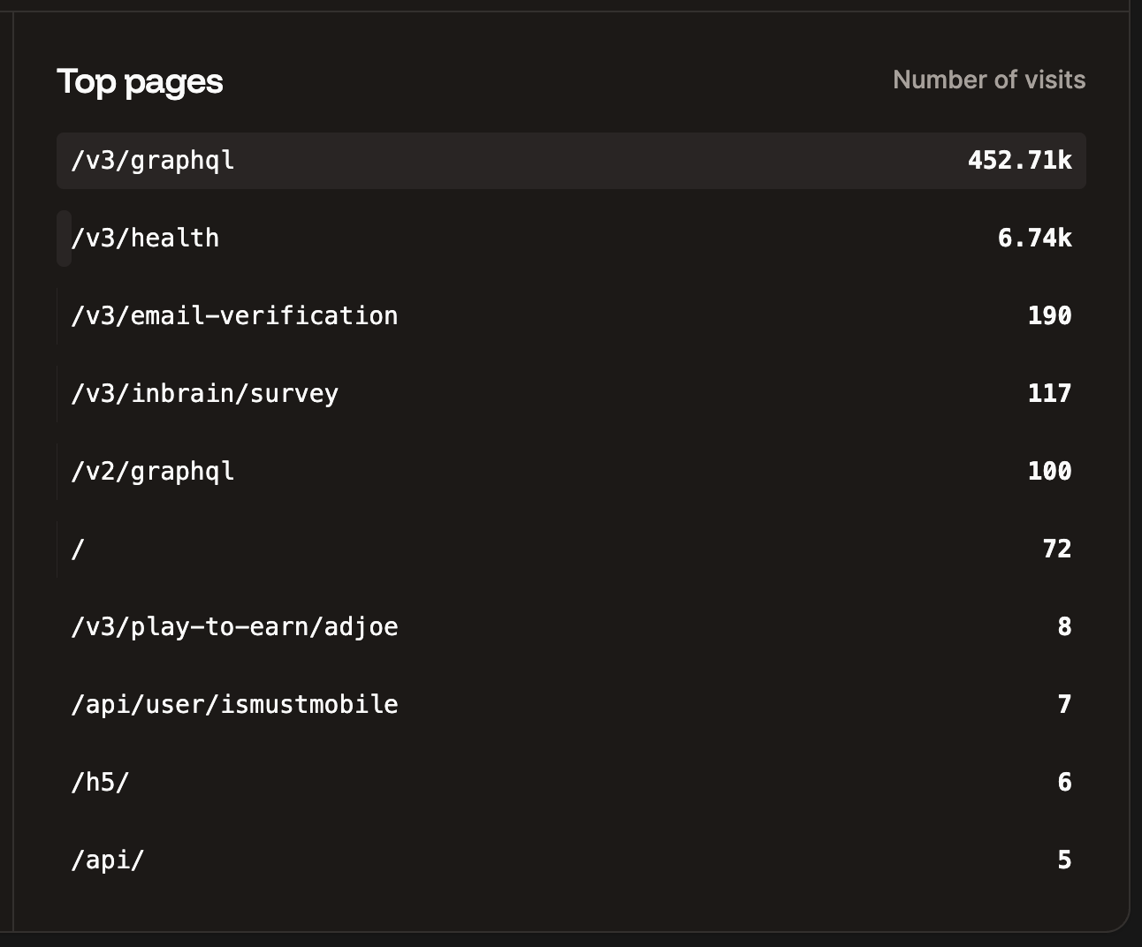Click the Top pages heading

(x=141, y=80)
